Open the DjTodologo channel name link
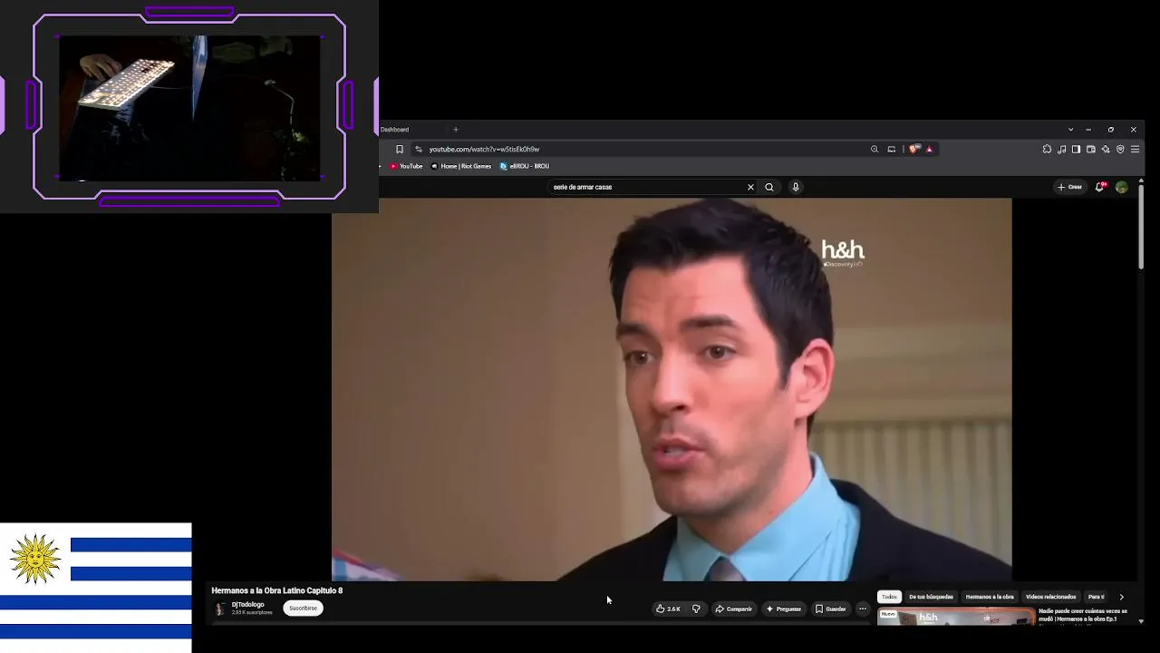This screenshot has width=1160, height=653. (248, 604)
